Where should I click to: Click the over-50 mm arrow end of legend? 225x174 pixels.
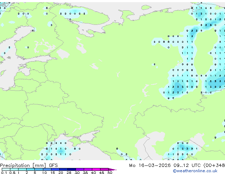tap(112, 170)
